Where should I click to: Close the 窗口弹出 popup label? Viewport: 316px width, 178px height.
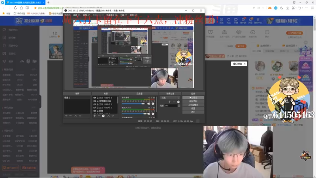tap(245, 64)
